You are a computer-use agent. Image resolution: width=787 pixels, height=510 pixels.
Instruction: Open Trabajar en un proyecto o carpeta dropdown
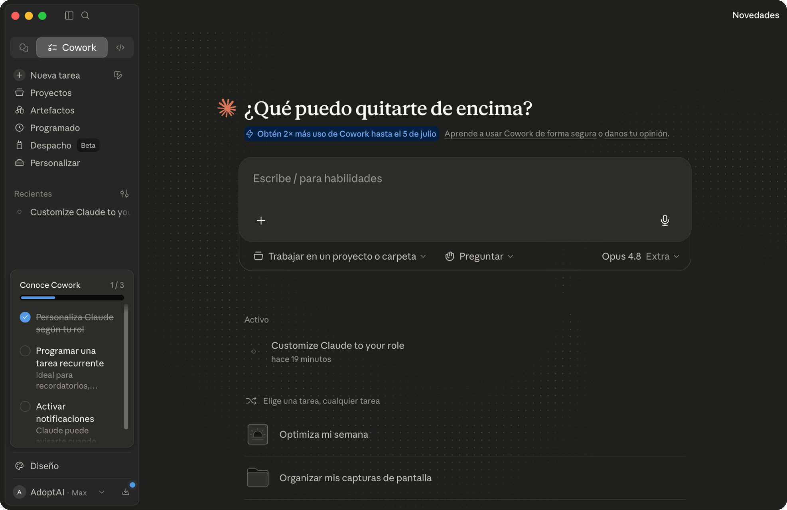click(x=340, y=256)
